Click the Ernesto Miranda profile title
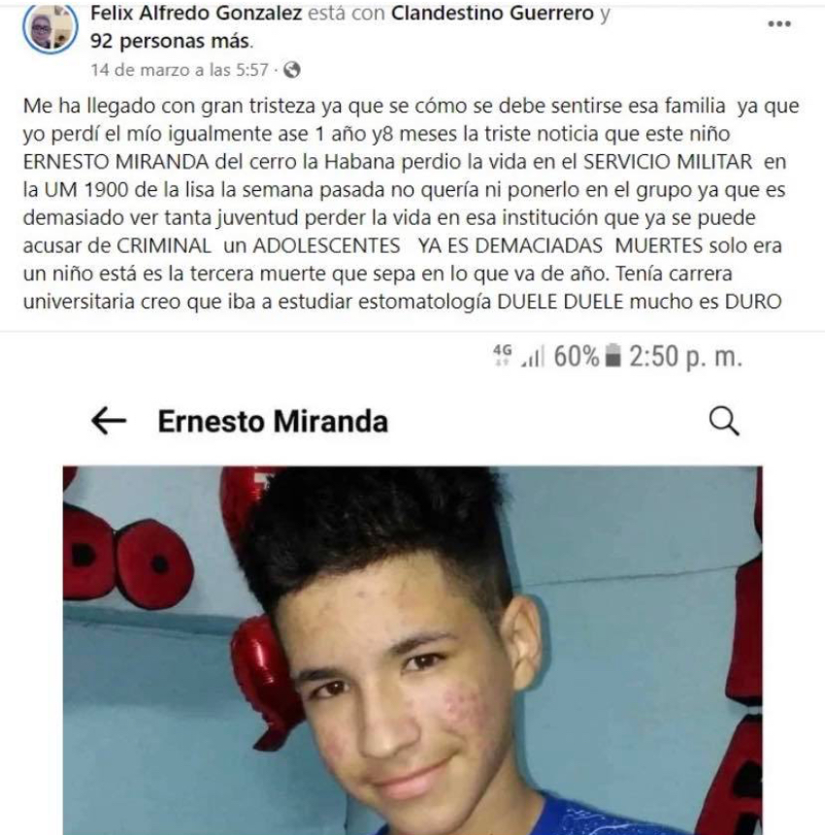Image resolution: width=825 pixels, height=835 pixels. [273, 421]
